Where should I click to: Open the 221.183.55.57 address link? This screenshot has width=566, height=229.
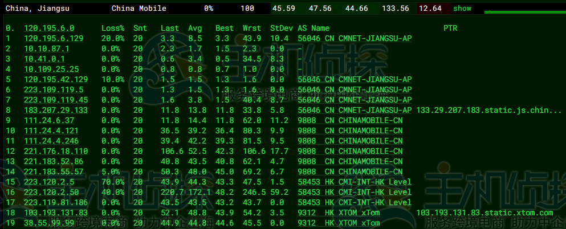tap(54, 171)
